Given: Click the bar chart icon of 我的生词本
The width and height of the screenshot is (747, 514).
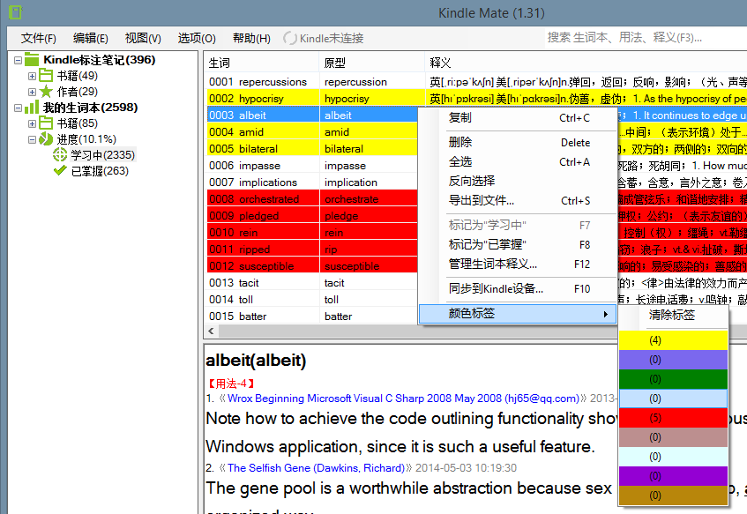Looking at the screenshot, I should (x=32, y=108).
